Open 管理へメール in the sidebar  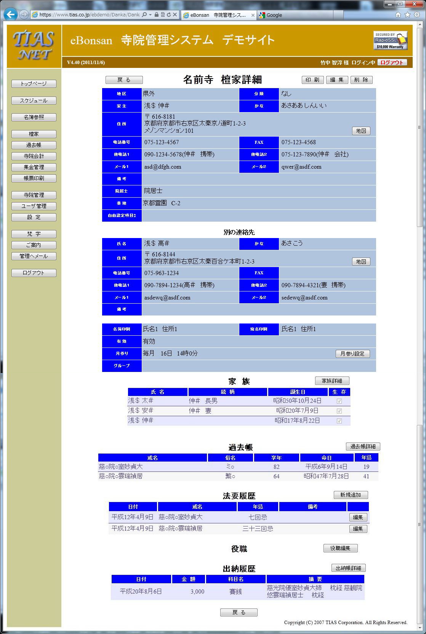click(x=34, y=256)
